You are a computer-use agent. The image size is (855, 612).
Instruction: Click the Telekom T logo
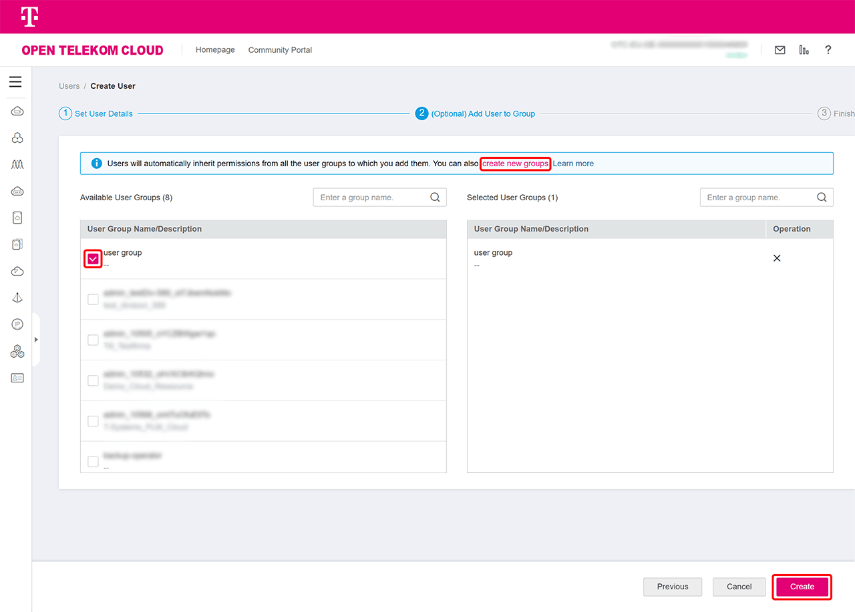point(29,17)
